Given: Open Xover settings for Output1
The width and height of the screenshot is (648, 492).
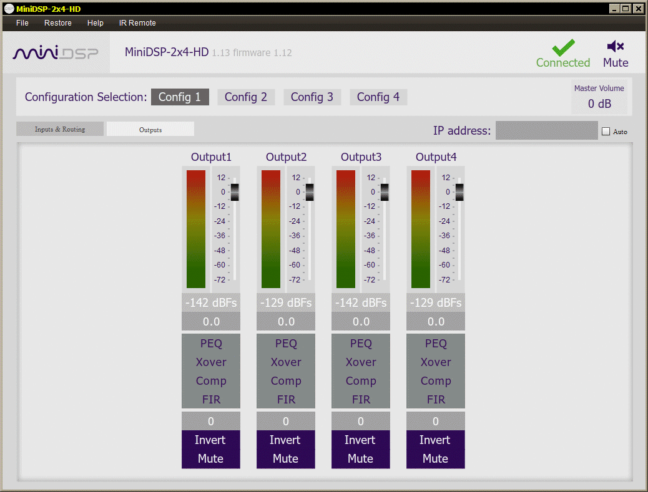Looking at the screenshot, I should [x=211, y=362].
